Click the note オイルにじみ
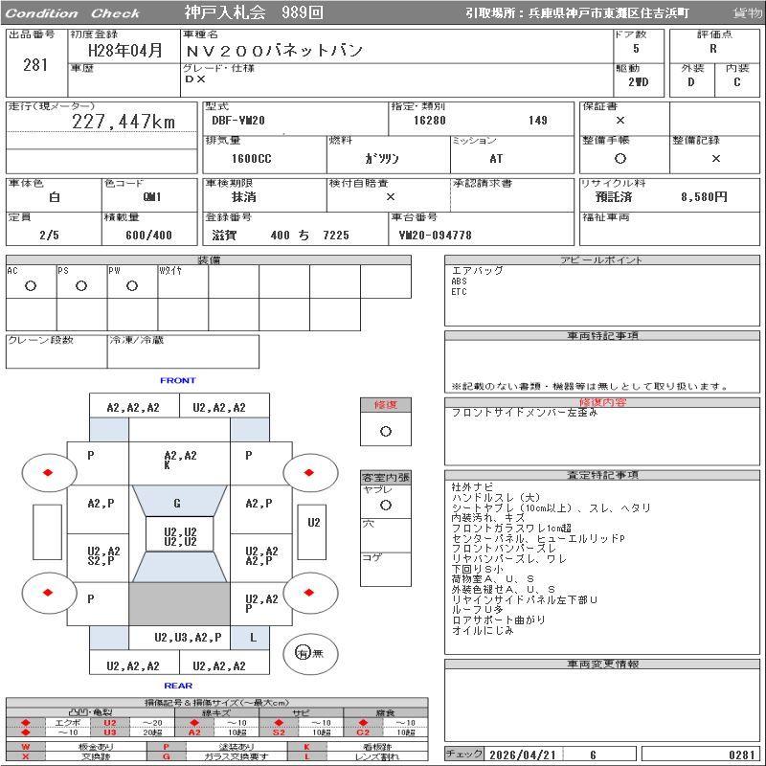The image size is (766, 766). tap(483, 630)
